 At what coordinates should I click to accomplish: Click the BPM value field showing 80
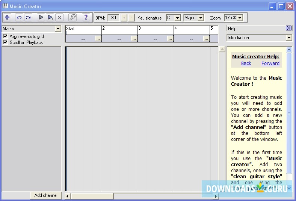(x=113, y=18)
